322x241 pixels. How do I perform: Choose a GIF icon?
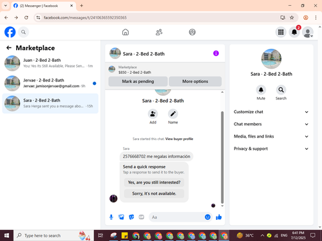point(141,217)
